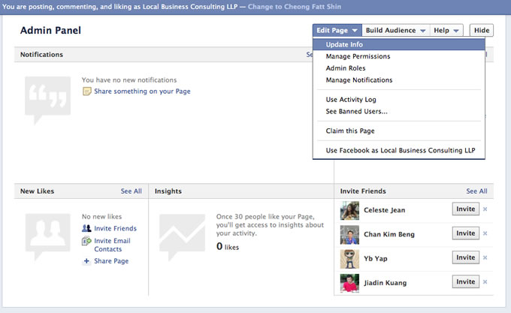Open Jiadin Kuang's profile photo
This screenshot has height=313, width=511.
coord(349,283)
